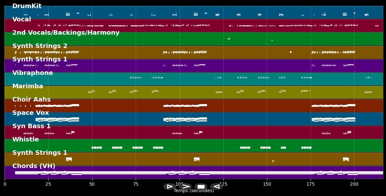Screen dimensions: 386x196
Task: Select the Vocal track label
Action: [21, 19]
